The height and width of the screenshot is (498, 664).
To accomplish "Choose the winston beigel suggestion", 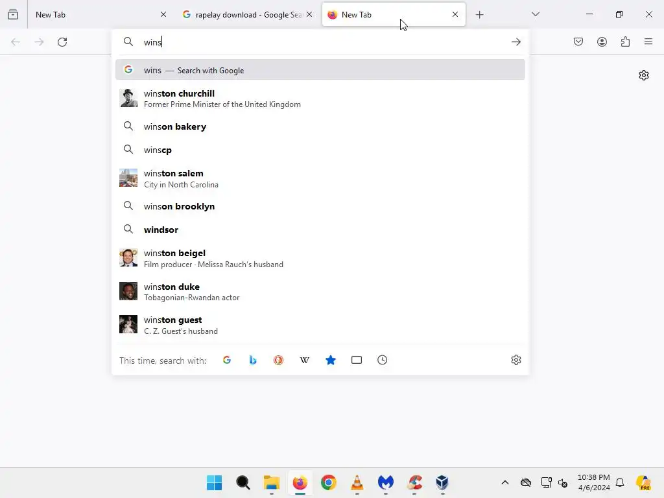I will (x=320, y=258).
